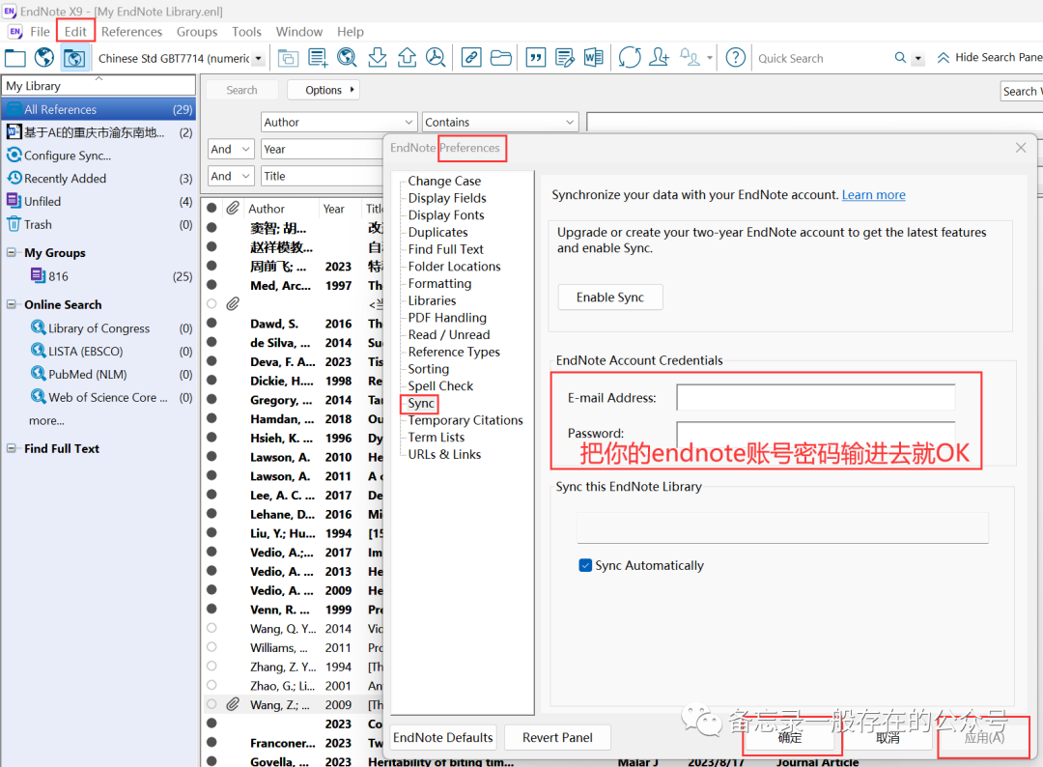
Task: Click paperclip icon in Wang, Z. 2009 row
Action: pyautogui.click(x=232, y=704)
